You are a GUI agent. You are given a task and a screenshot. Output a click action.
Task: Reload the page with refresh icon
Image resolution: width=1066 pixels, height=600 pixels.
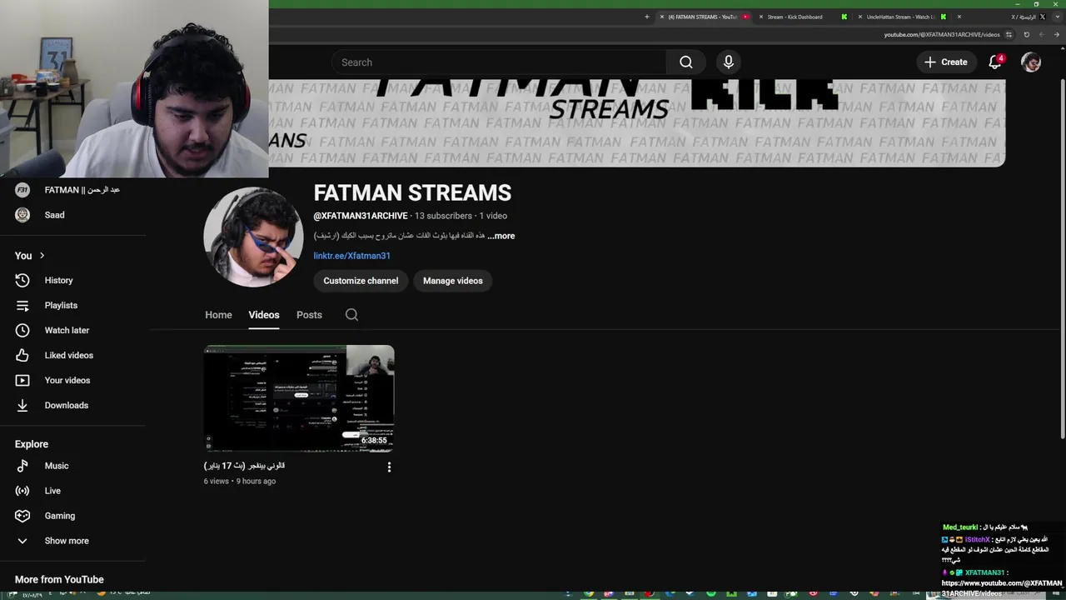coord(1026,35)
